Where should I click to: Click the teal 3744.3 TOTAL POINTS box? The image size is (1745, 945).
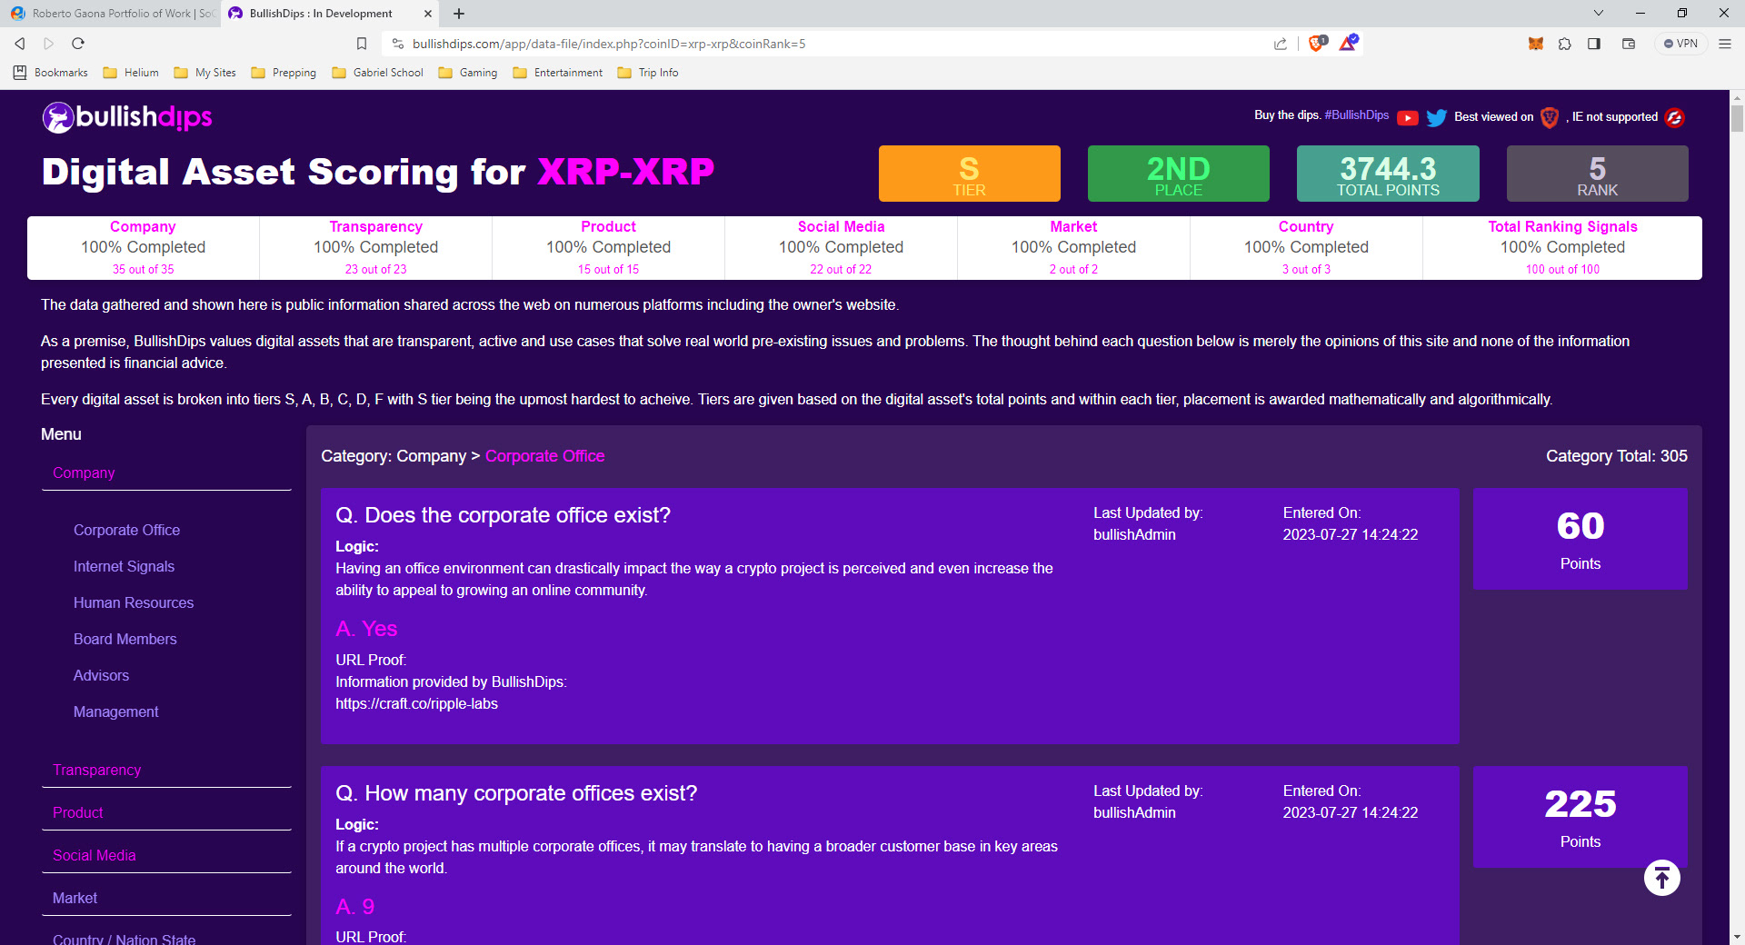[1388, 174]
